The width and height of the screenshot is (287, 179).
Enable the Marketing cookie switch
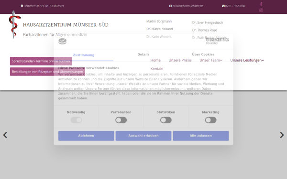pyautogui.click(x=210, y=120)
